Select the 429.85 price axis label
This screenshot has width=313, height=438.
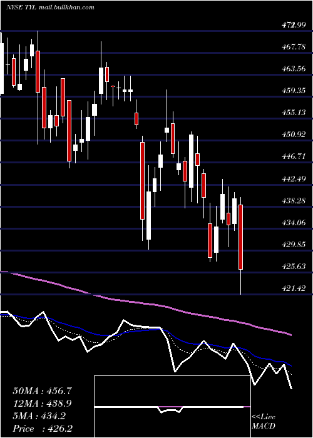point(294,245)
